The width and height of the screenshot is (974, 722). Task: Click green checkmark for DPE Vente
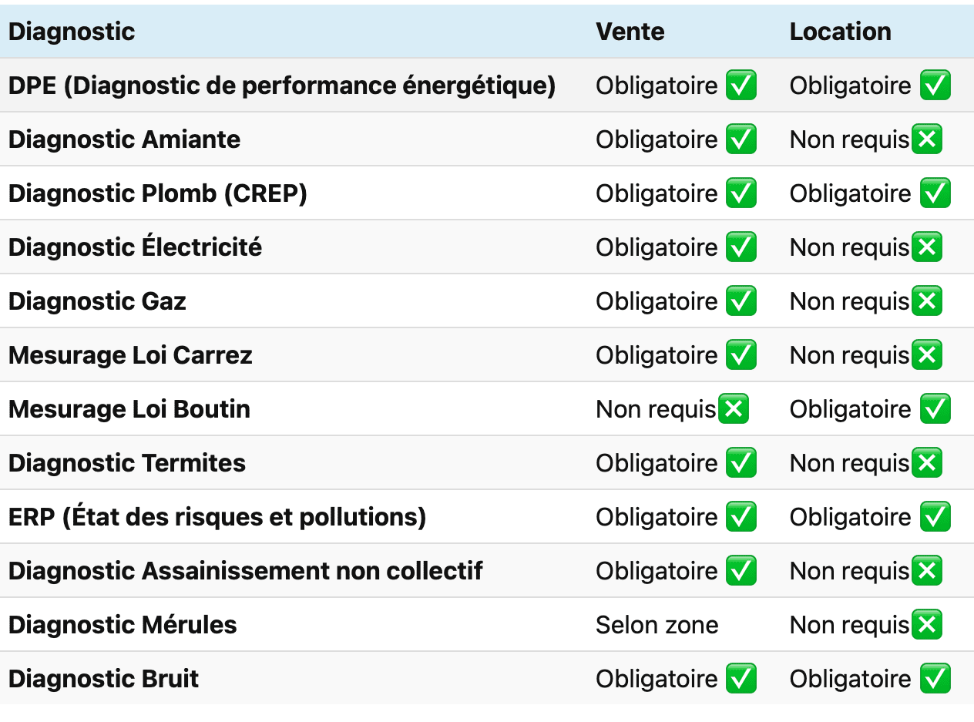[741, 86]
